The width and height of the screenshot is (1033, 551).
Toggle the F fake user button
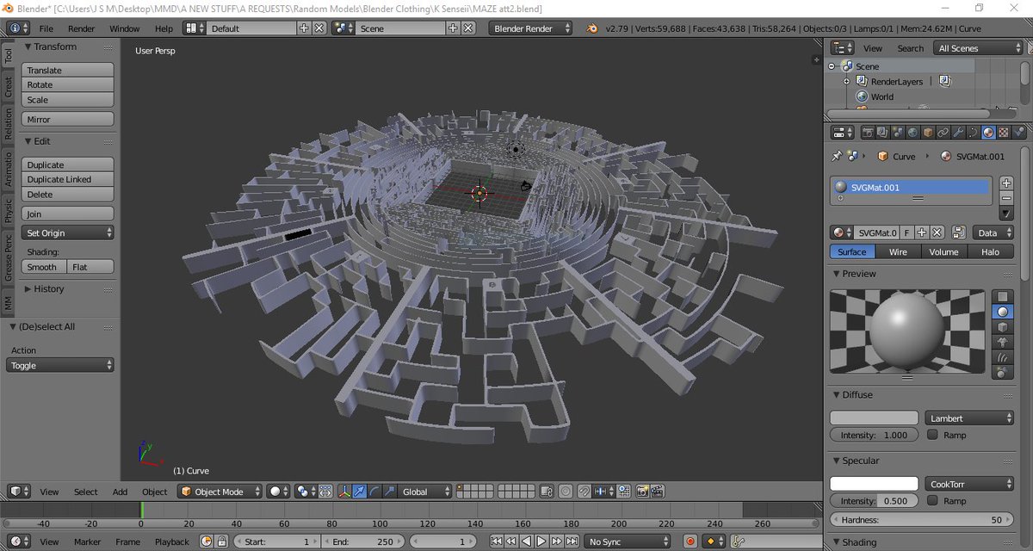tap(906, 232)
